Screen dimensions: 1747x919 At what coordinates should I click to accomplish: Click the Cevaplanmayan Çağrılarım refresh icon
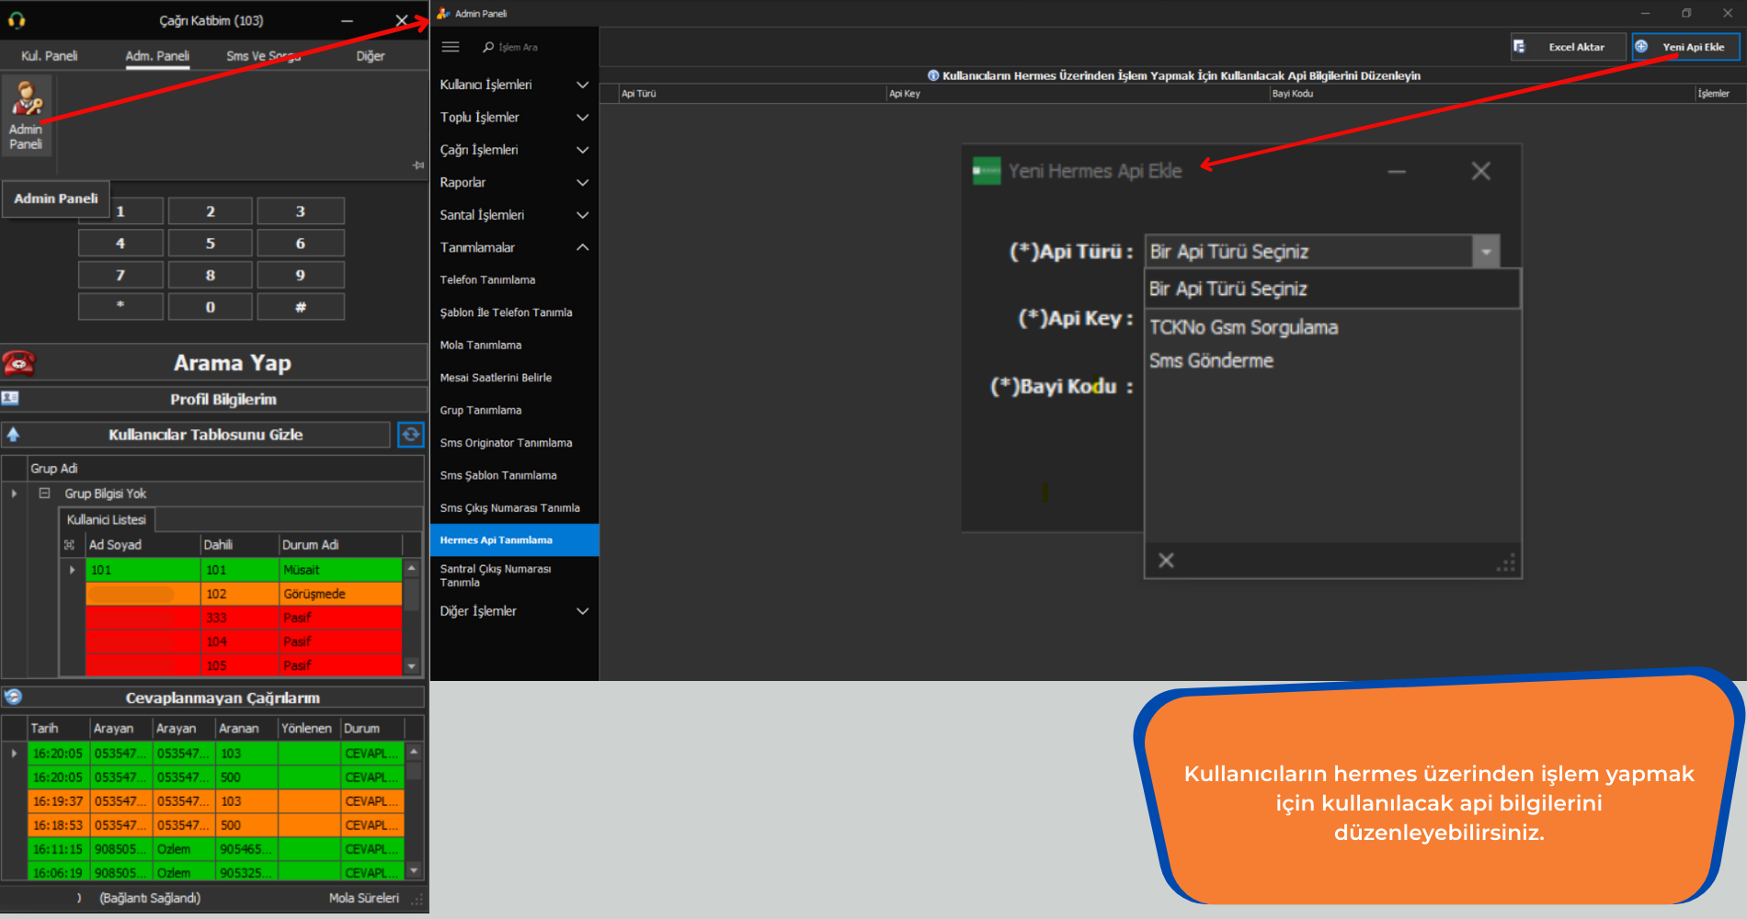tap(13, 697)
